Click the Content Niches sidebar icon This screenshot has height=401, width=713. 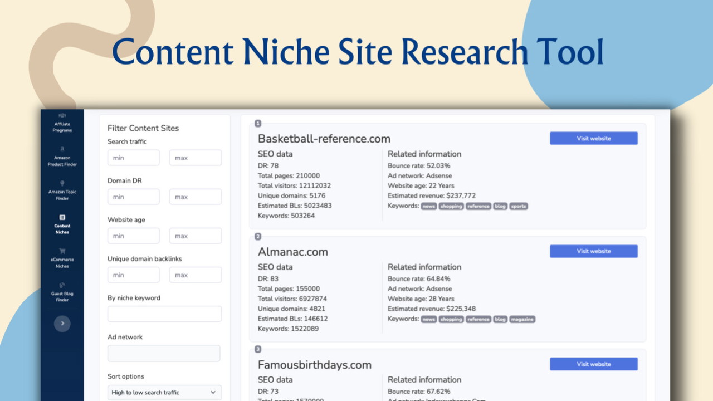coord(62,218)
